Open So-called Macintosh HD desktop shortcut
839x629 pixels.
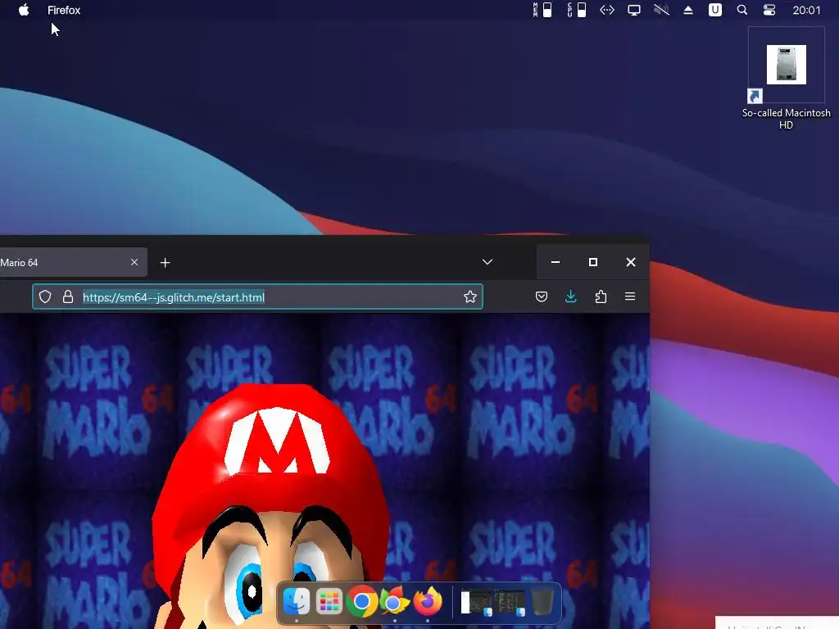786,79
